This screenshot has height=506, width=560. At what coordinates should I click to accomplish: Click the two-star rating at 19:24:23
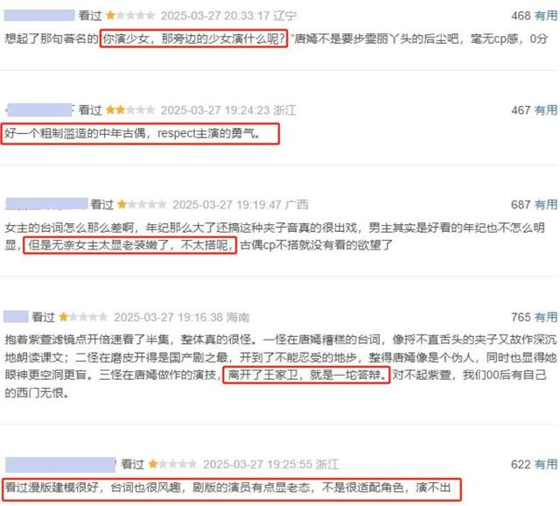point(130,109)
